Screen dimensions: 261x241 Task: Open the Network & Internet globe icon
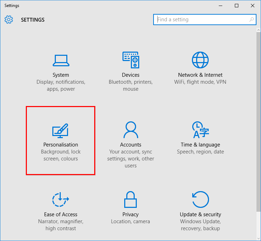(200, 60)
